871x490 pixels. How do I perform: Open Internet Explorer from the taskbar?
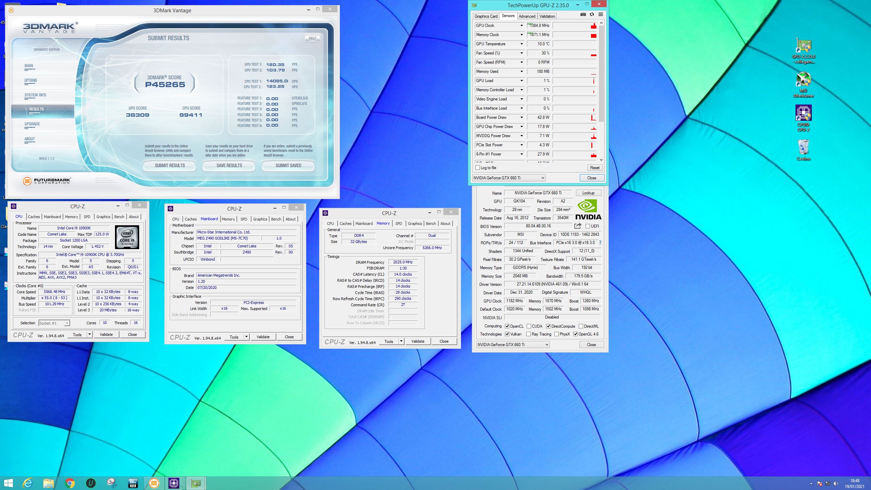[28, 483]
